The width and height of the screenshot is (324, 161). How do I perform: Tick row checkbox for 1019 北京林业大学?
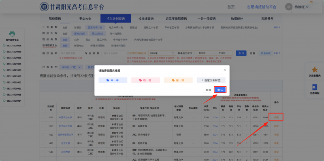[x=43, y=126]
